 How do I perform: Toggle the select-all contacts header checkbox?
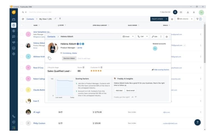tap(22, 25)
